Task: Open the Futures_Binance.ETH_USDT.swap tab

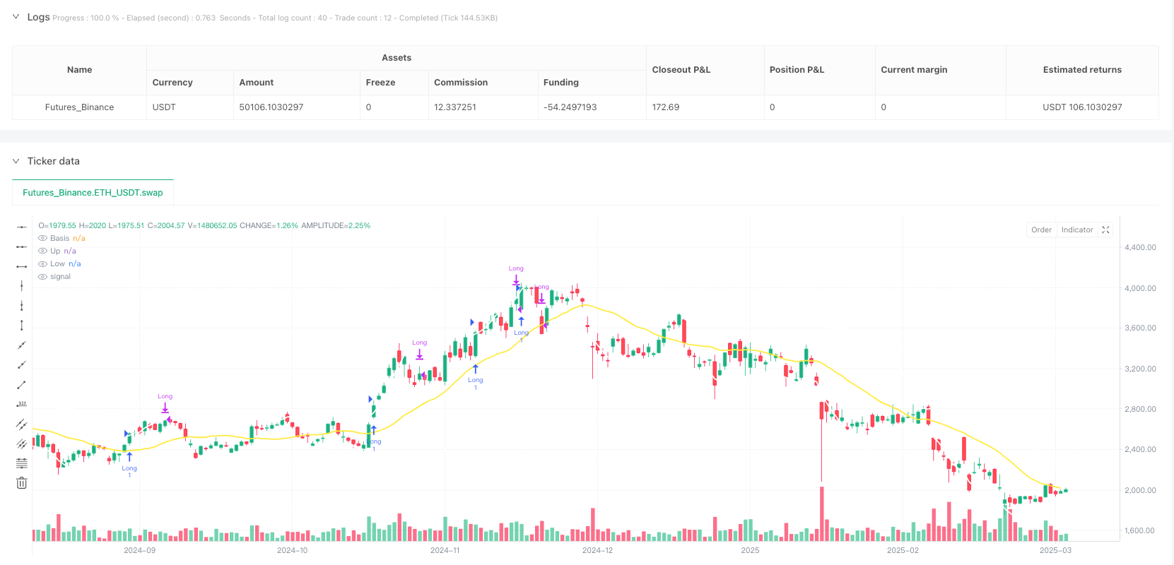Action: coord(93,192)
